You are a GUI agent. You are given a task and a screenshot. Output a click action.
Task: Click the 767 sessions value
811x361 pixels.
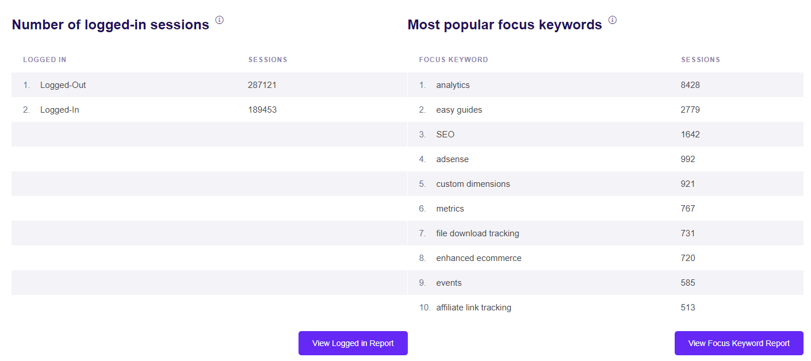688,209
